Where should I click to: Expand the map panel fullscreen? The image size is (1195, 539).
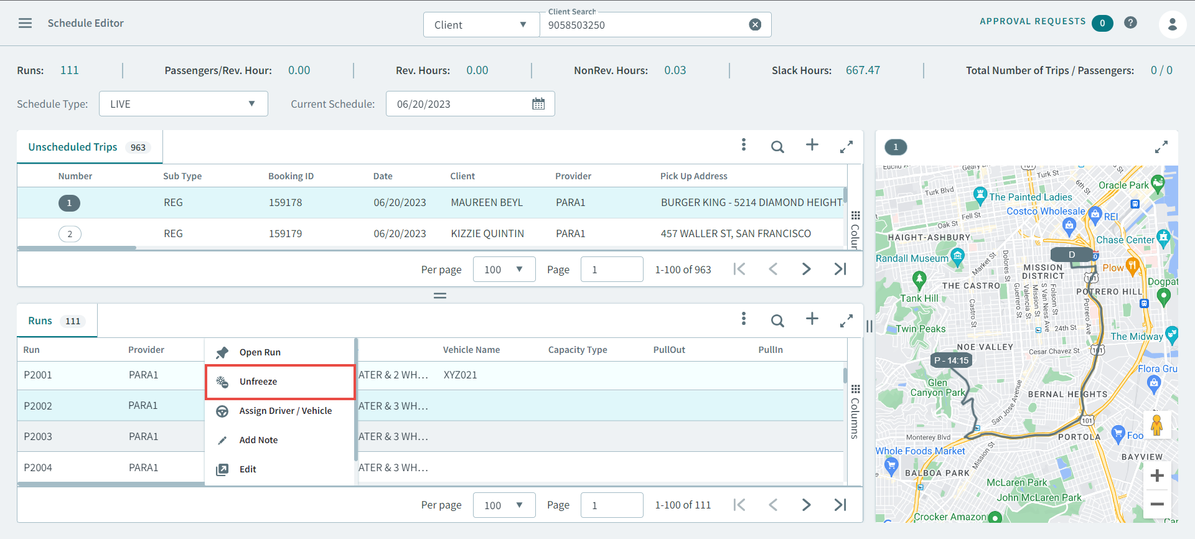1161,147
